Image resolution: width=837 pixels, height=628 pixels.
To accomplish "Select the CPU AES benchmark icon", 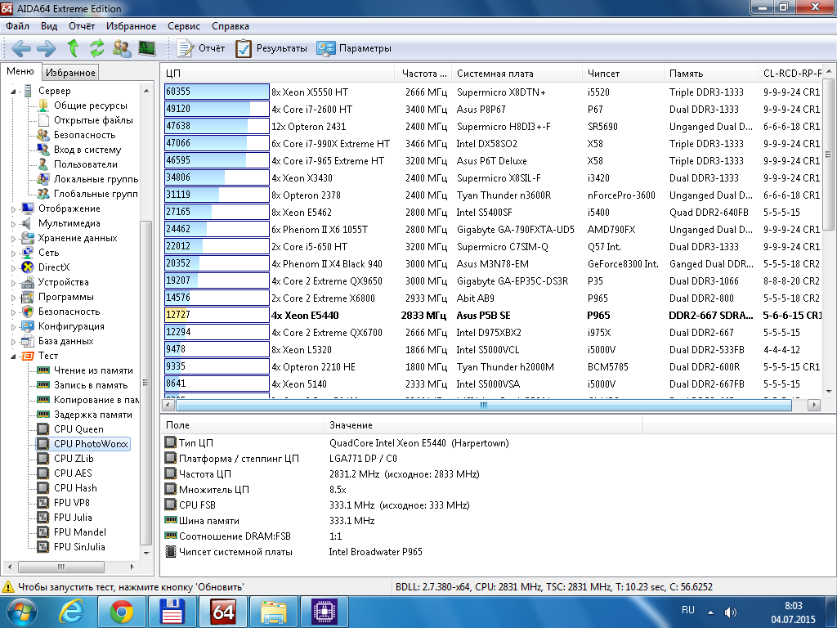I will pos(43,473).
